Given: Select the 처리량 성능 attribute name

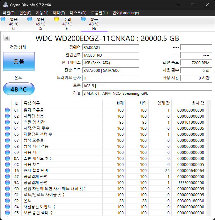Looking at the screenshot, I should (33, 116).
